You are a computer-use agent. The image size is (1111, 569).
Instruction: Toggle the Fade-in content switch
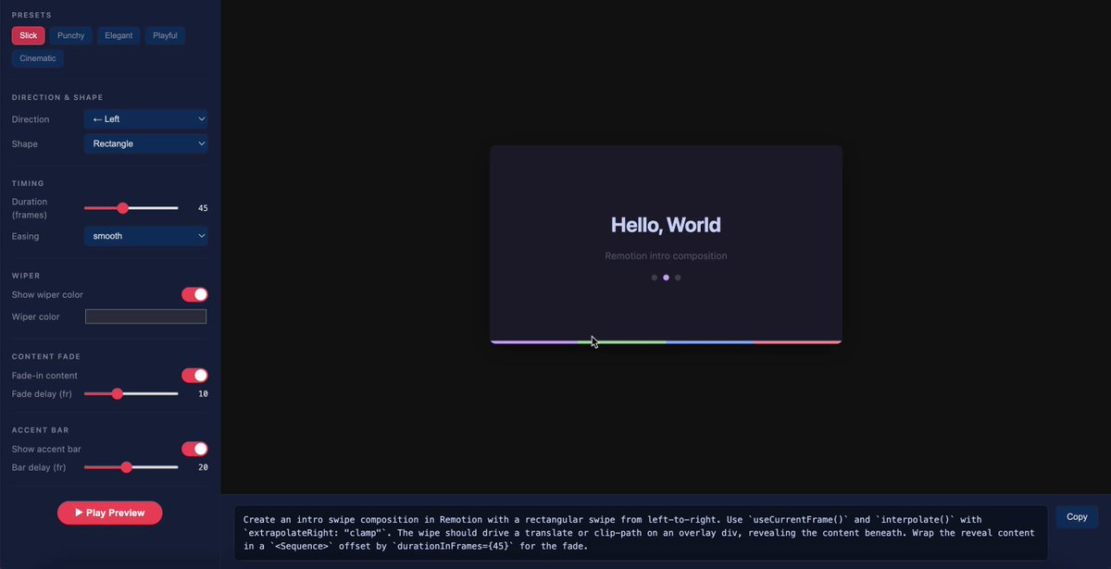(194, 376)
